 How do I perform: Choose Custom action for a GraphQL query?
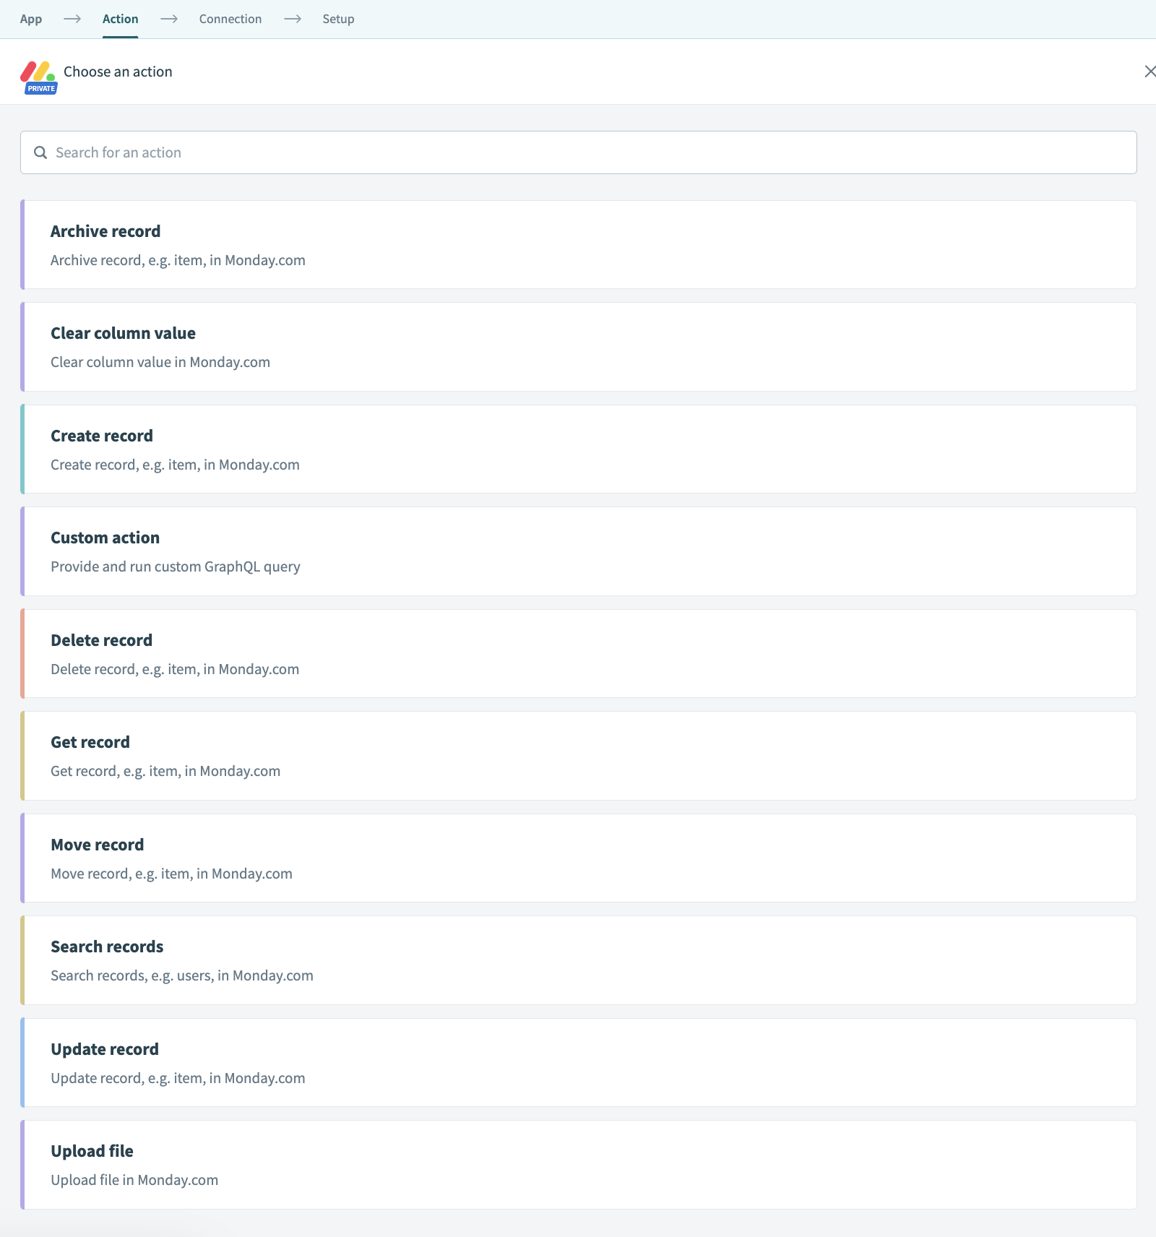tap(578, 551)
